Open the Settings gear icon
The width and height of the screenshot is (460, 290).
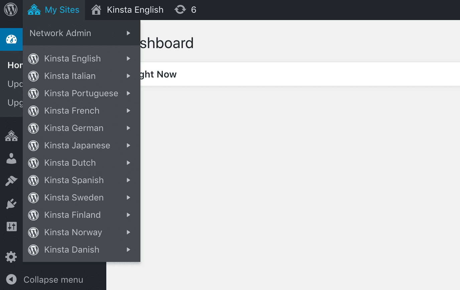coord(12,257)
